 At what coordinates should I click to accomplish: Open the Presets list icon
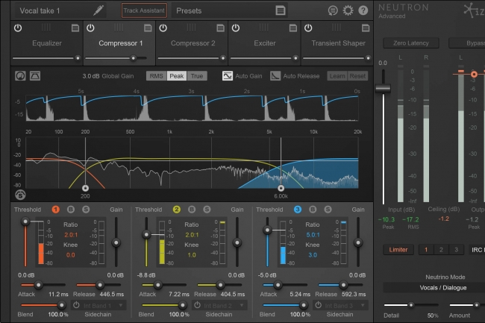281,10
